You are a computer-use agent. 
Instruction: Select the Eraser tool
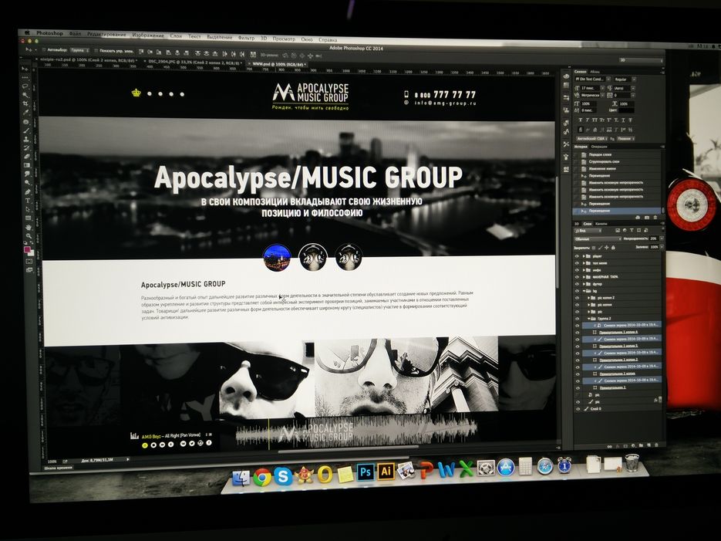pyautogui.click(x=27, y=157)
